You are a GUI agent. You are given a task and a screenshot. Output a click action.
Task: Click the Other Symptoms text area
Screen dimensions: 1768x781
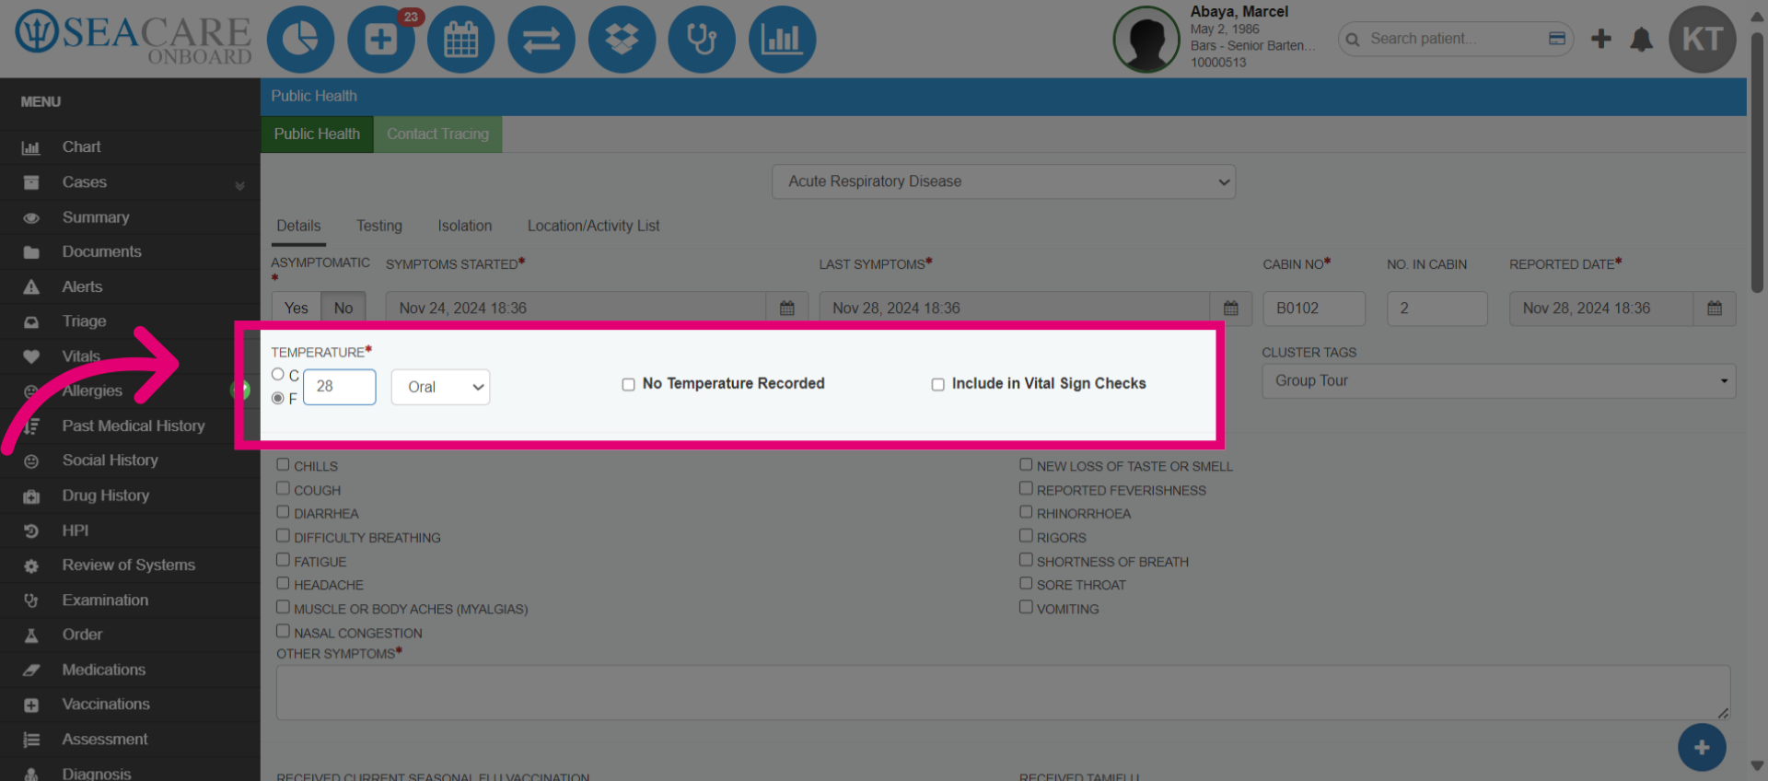click(1003, 693)
